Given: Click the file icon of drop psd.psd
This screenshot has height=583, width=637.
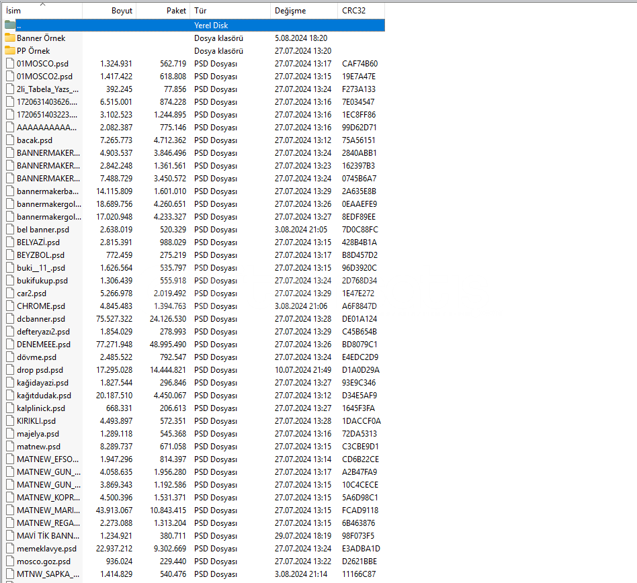Looking at the screenshot, I should point(10,370).
